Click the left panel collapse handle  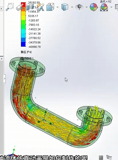5,79
